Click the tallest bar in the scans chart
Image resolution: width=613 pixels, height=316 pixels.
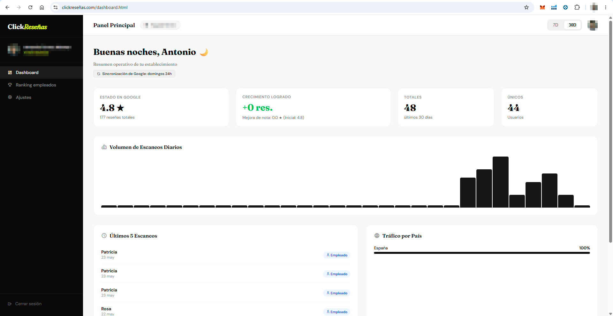[501, 182]
